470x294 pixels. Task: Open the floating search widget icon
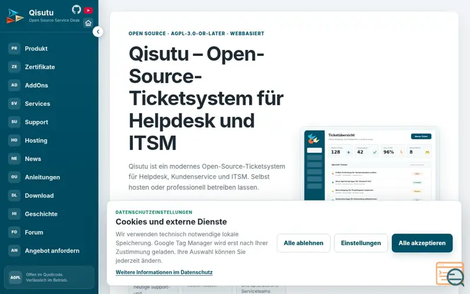click(x=450, y=274)
